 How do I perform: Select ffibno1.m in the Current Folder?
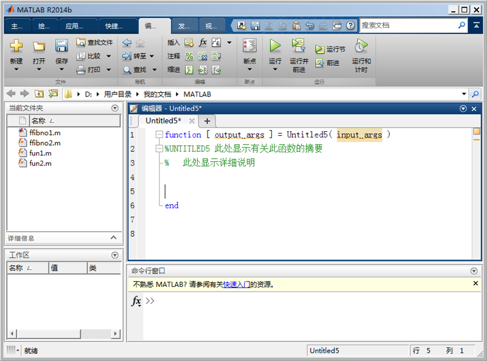45,133
